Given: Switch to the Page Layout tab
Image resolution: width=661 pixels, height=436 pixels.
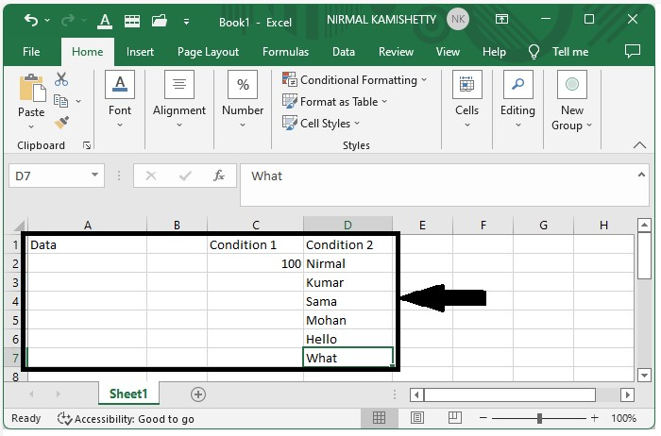Looking at the screenshot, I should coord(208,52).
